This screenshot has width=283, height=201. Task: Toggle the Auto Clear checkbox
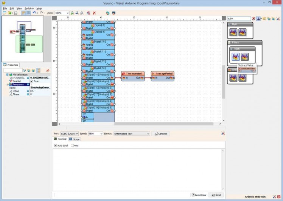(193, 195)
